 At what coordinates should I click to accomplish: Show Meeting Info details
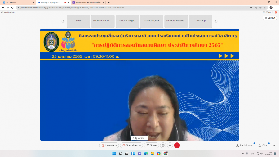click(x=8, y=12)
